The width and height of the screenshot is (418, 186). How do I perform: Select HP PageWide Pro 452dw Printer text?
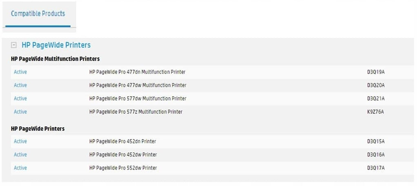click(x=123, y=155)
